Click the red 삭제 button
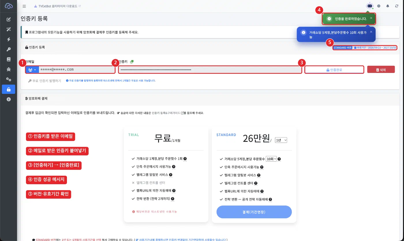This screenshot has width=404, height=241. 381,69
